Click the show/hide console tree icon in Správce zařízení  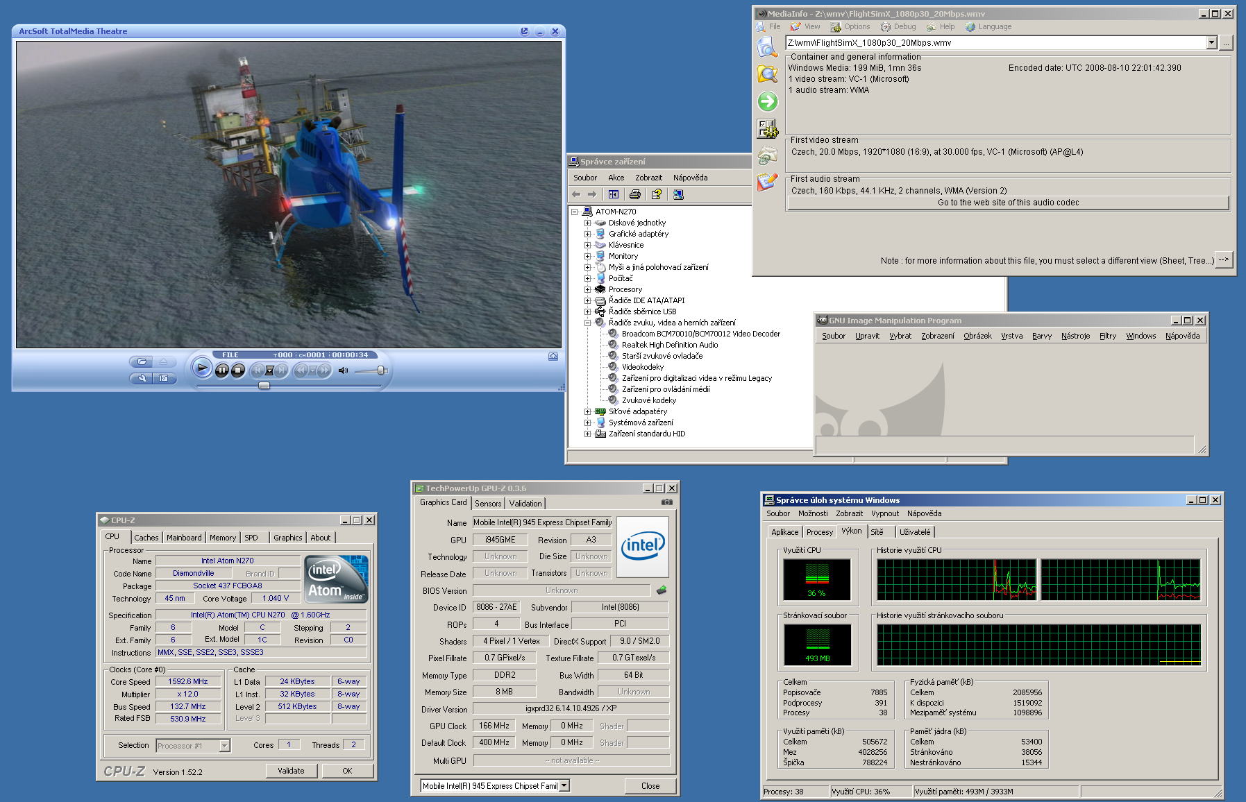point(614,194)
